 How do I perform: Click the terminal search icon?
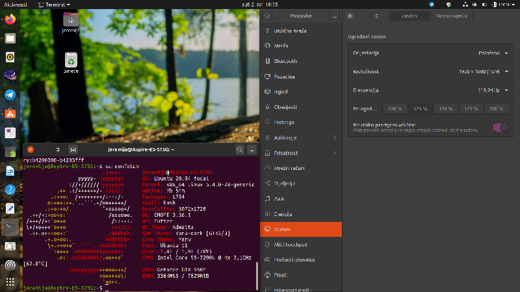point(240,150)
